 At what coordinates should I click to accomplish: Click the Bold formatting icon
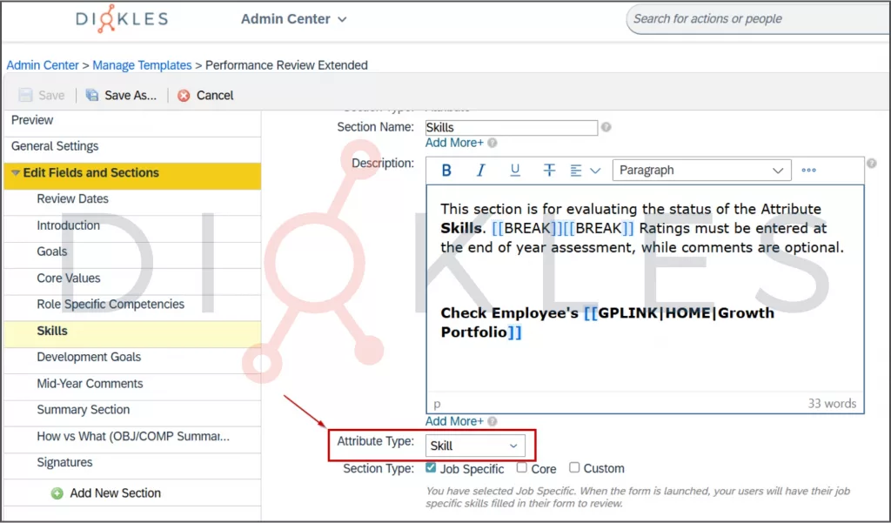click(x=446, y=171)
